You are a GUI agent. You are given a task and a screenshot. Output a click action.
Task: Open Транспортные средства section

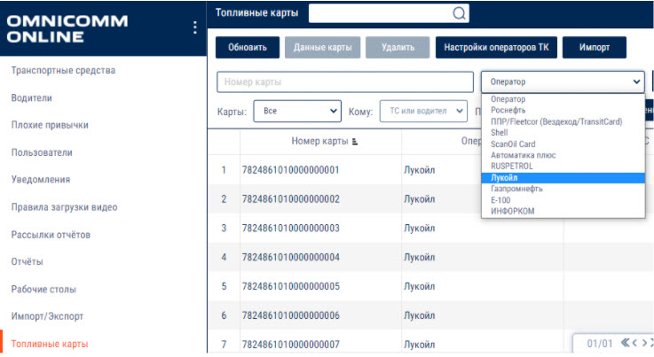click(63, 70)
